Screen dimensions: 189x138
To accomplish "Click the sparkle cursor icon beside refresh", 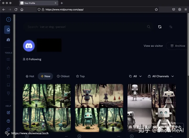I will pyautogui.click(x=171, y=27).
